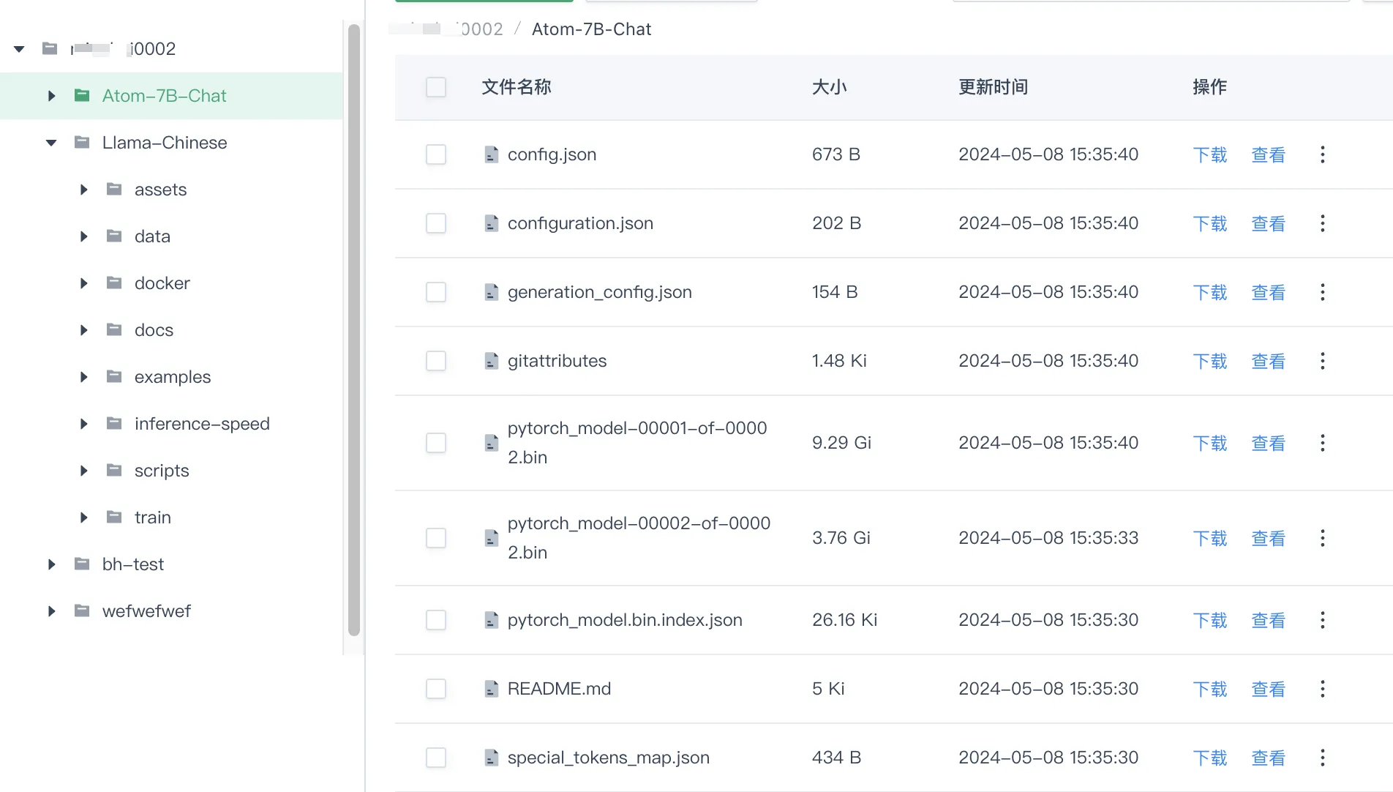This screenshot has height=792, width=1393.
Task: Click the gitattributes file icon
Action: click(x=492, y=361)
